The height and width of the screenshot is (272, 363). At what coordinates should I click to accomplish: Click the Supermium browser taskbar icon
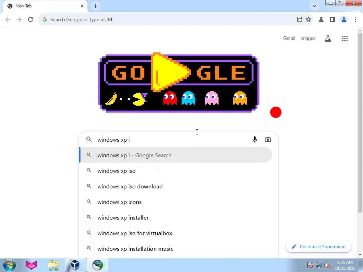[97, 265]
